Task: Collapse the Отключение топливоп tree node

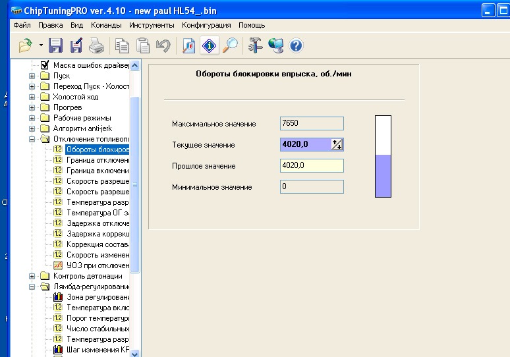Action: pyautogui.click(x=32, y=139)
